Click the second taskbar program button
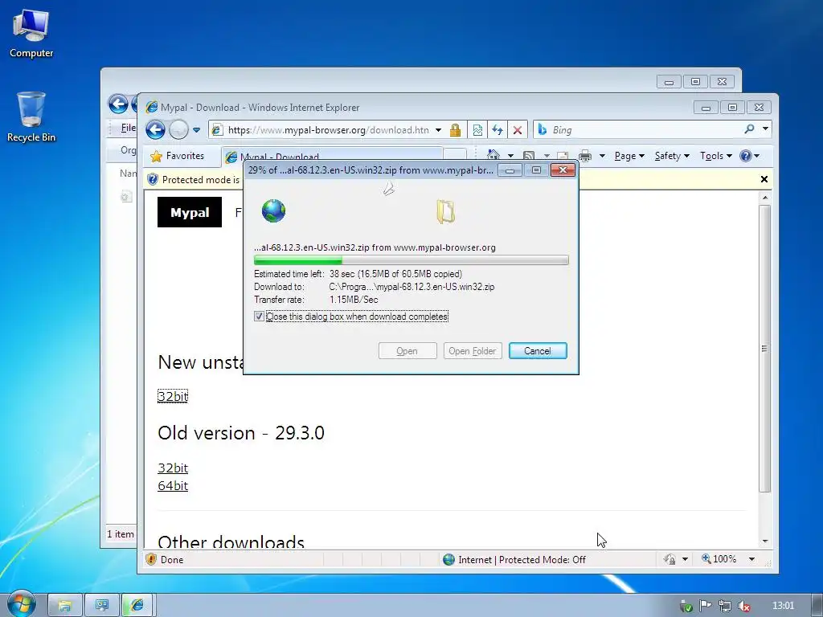Viewport: 823px width, 617px height. (x=101, y=606)
